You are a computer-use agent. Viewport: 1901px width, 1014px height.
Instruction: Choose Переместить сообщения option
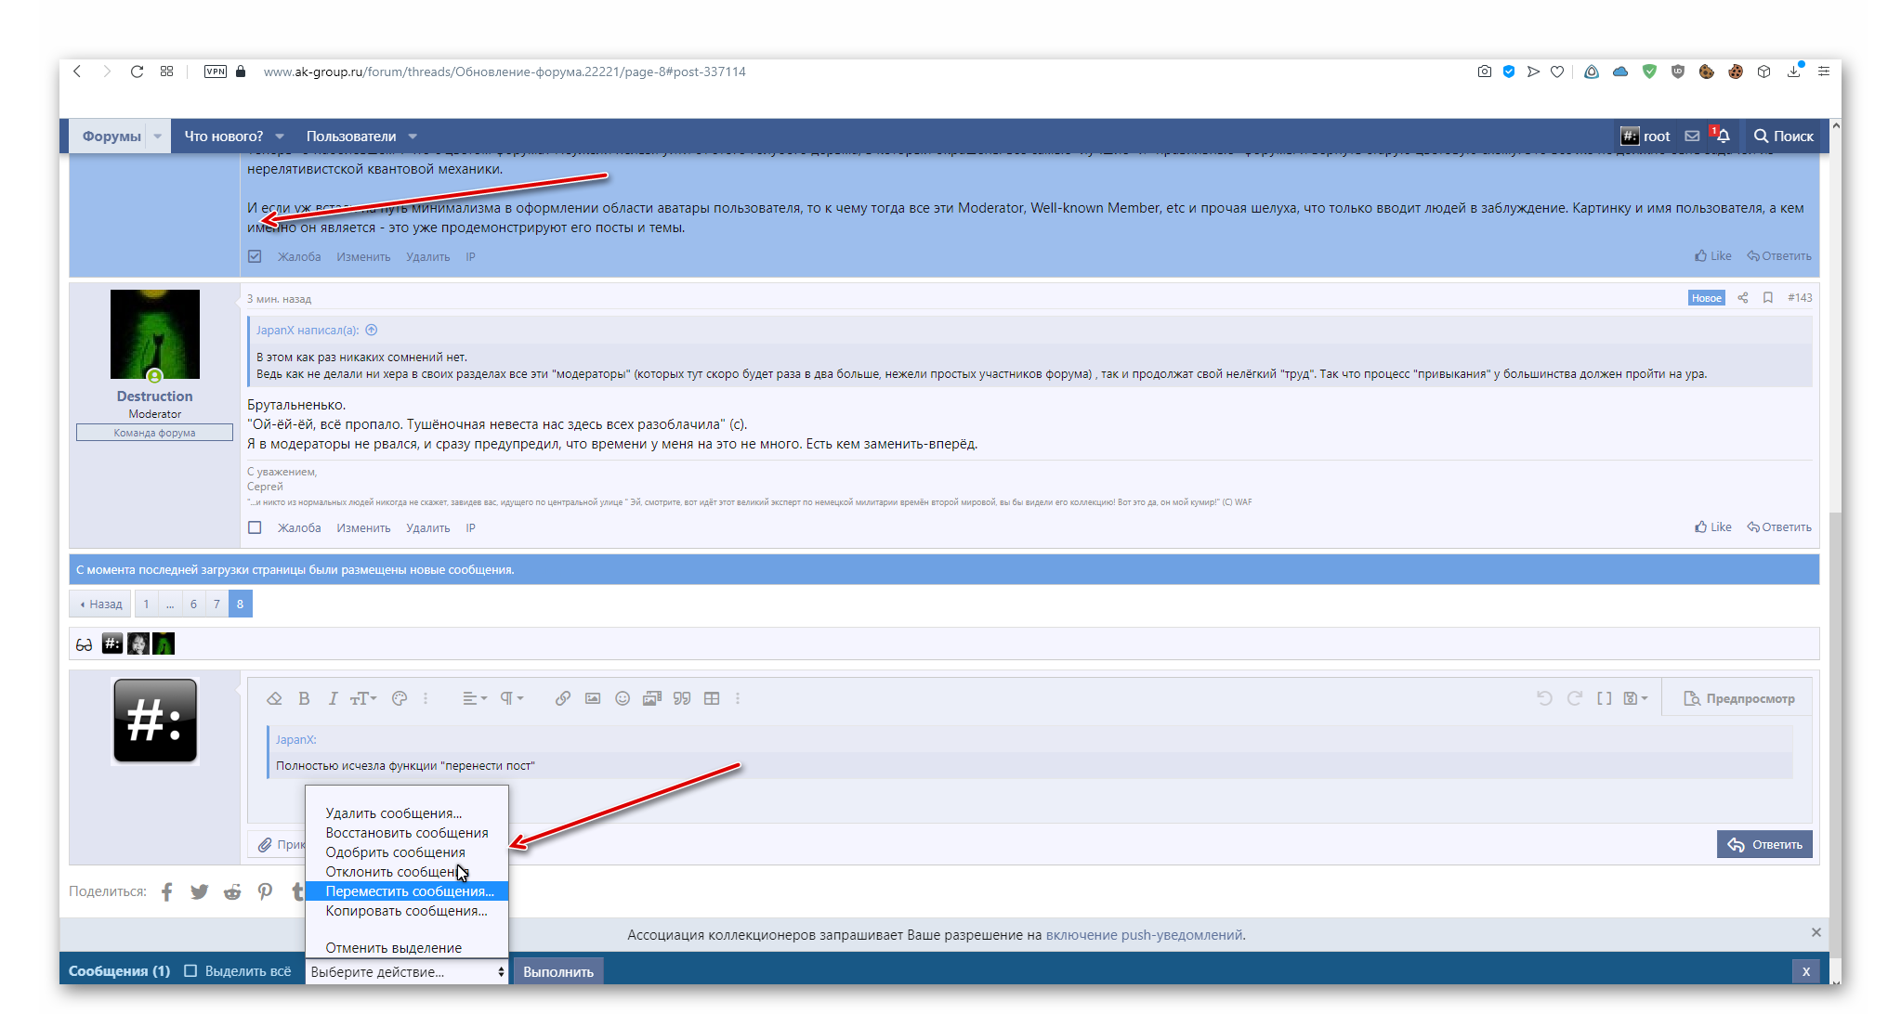[409, 891]
